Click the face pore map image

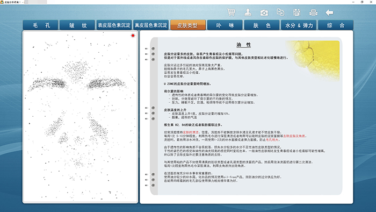click(81, 117)
